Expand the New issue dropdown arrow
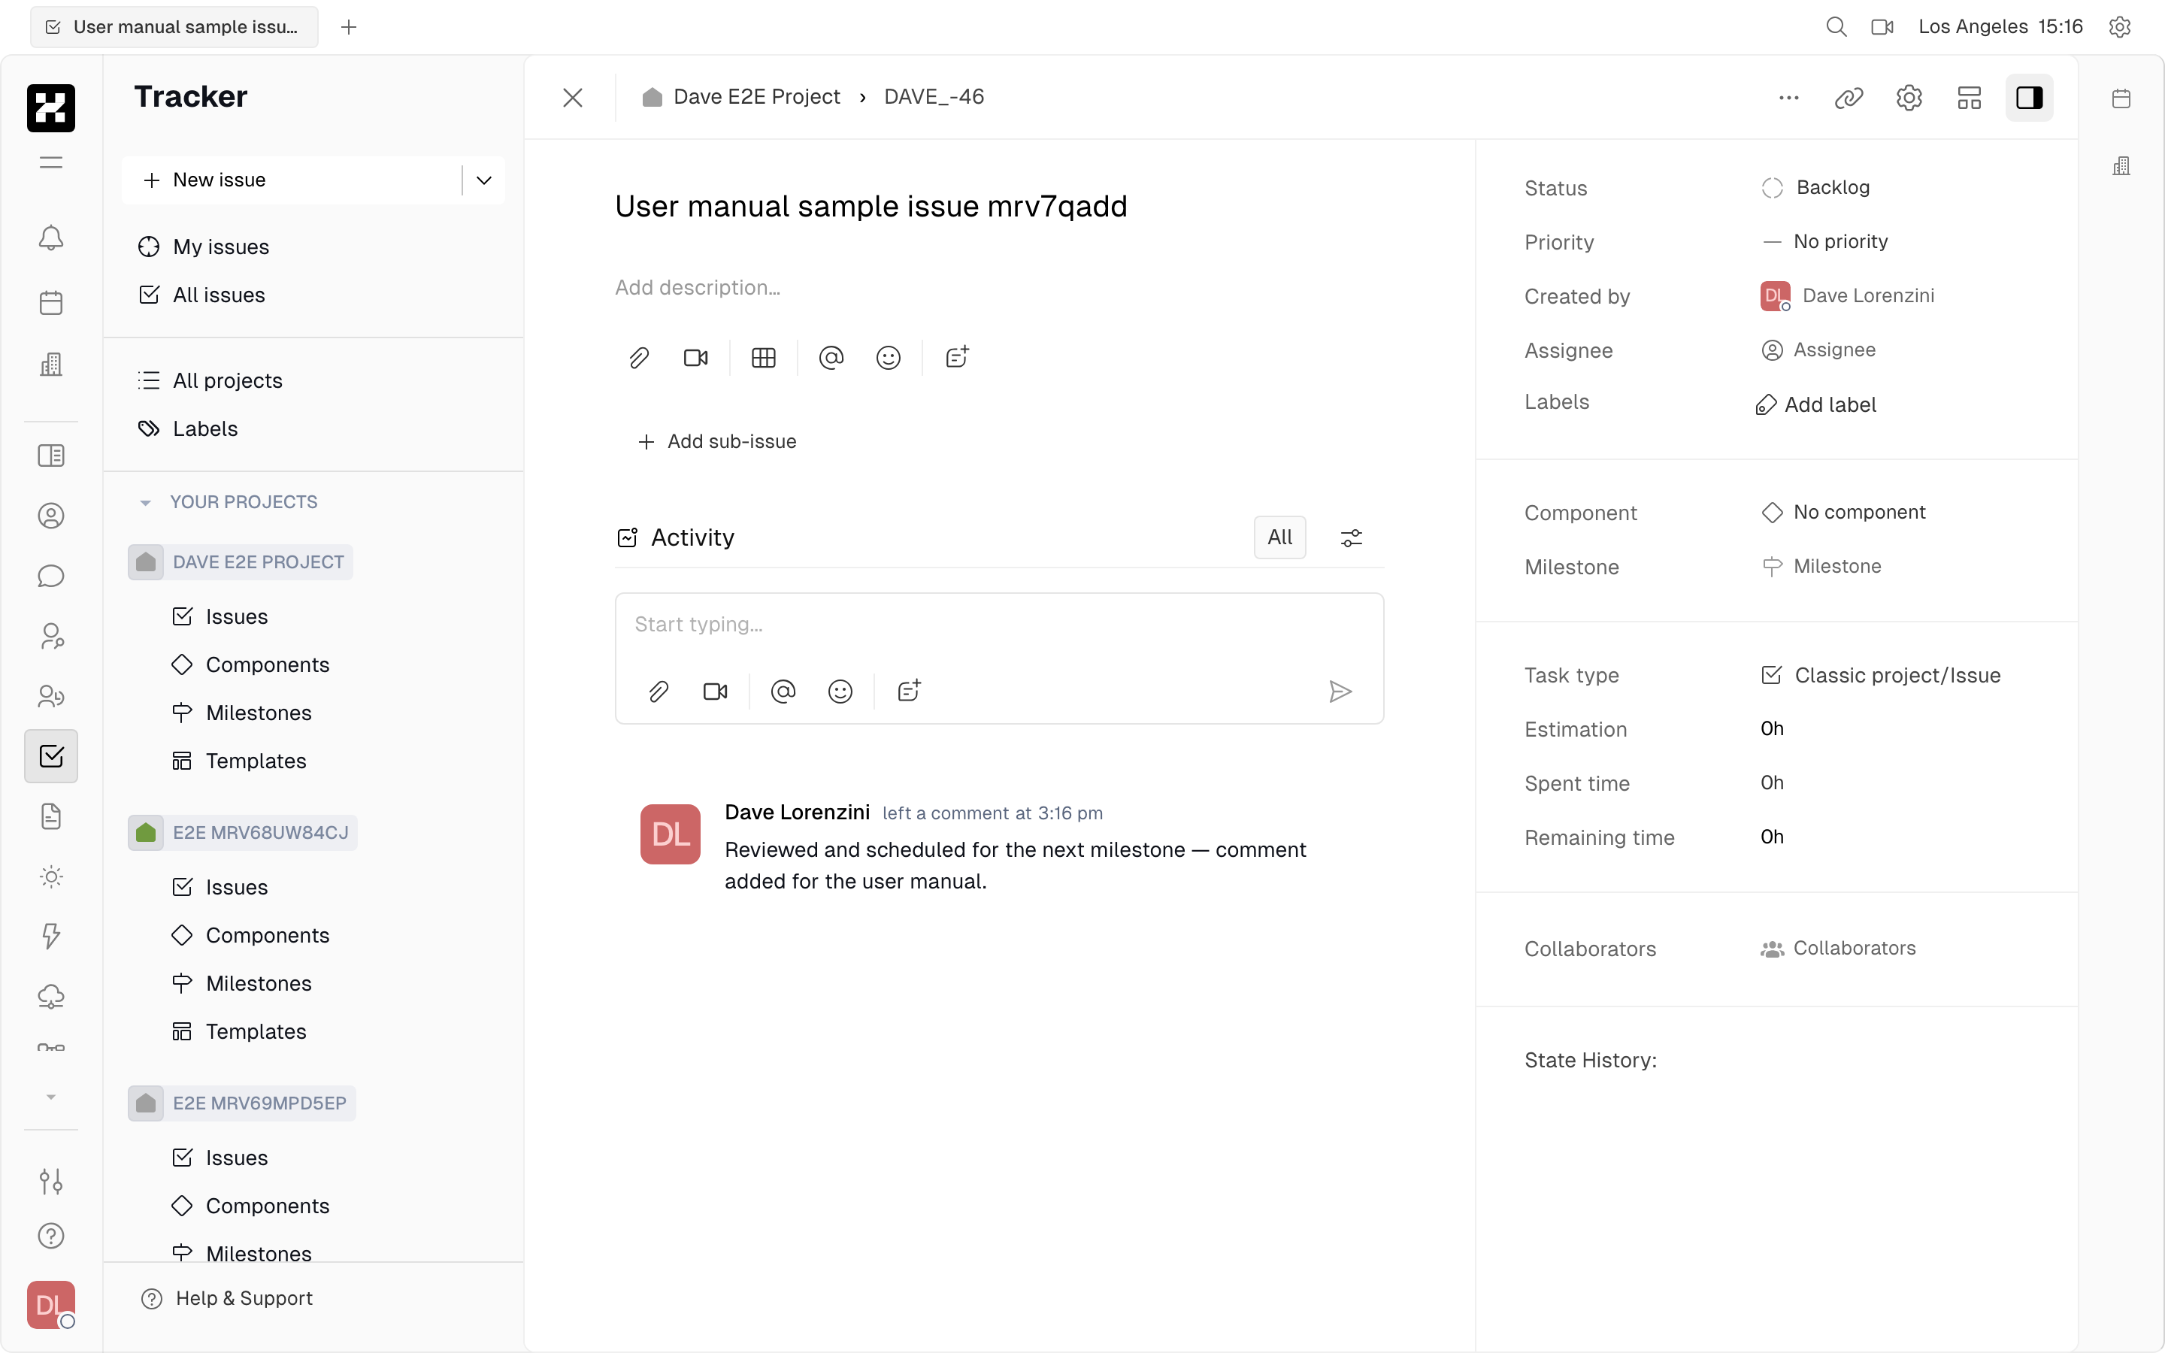The height and width of the screenshot is (1353, 2165). (484, 180)
